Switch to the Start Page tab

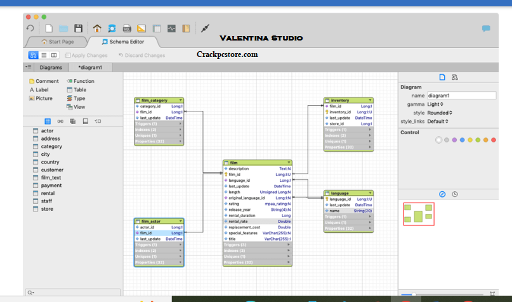pyautogui.click(x=57, y=42)
